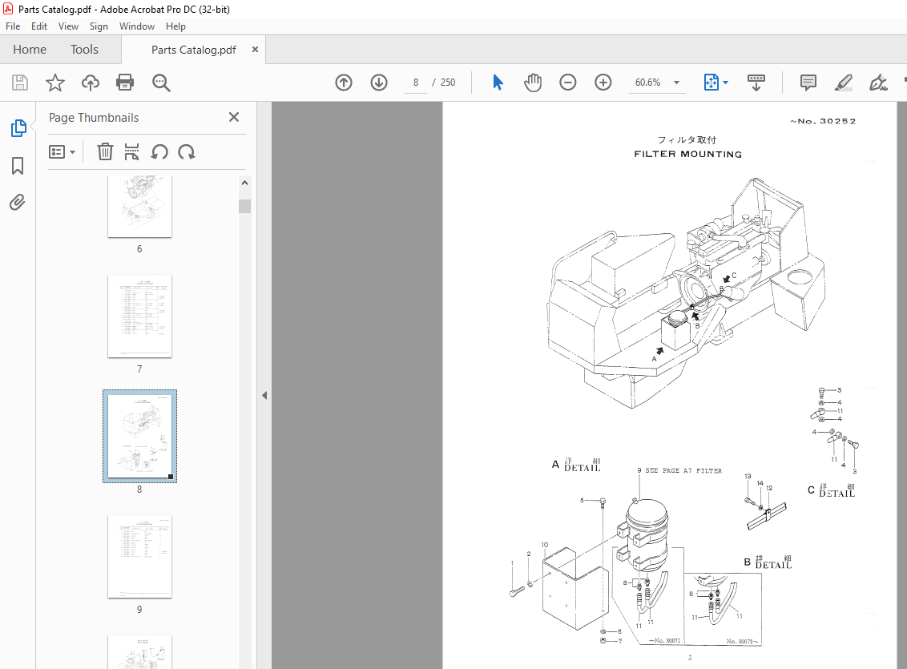Click the thumbnail panel scrollbar handle
907x669 pixels.
click(x=244, y=207)
